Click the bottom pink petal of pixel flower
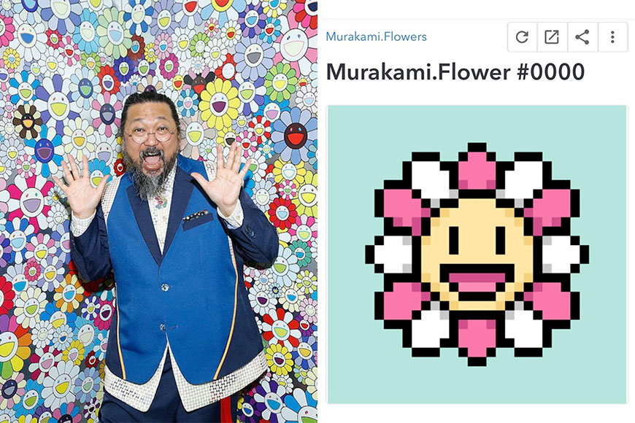The image size is (635, 423). click(477, 338)
